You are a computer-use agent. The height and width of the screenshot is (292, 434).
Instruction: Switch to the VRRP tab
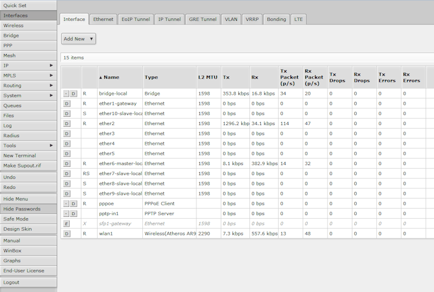(252, 19)
